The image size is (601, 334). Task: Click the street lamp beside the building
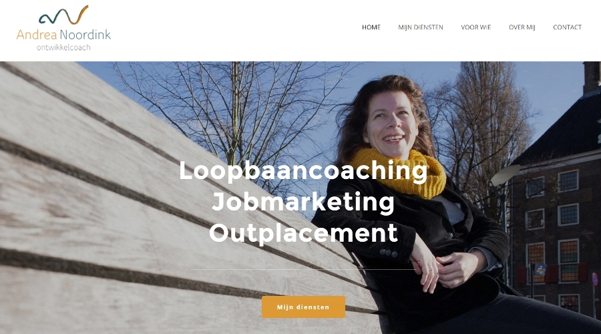(x=504, y=180)
